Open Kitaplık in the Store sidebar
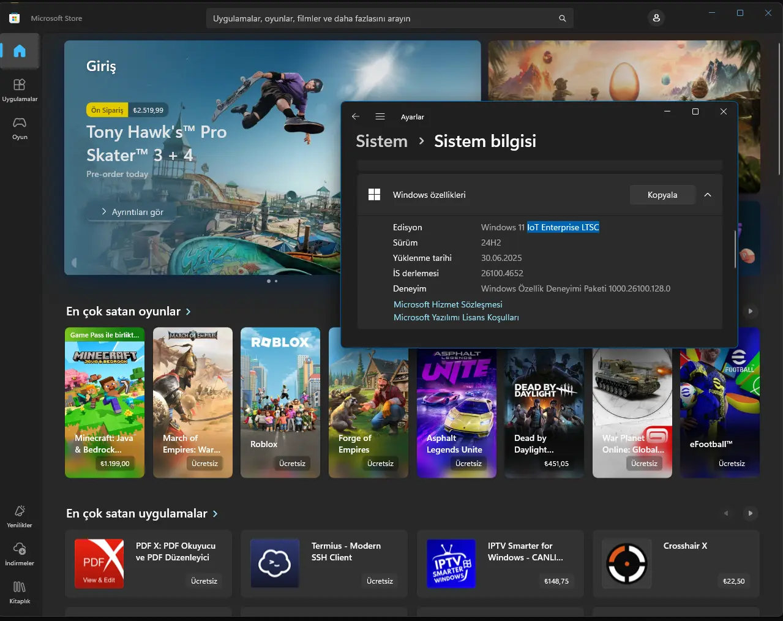The width and height of the screenshot is (783, 621). (20, 592)
